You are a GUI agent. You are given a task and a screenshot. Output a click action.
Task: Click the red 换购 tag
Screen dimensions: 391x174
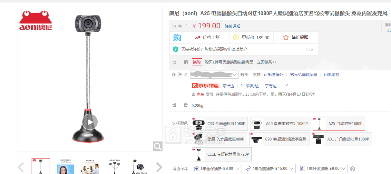(x=197, y=62)
